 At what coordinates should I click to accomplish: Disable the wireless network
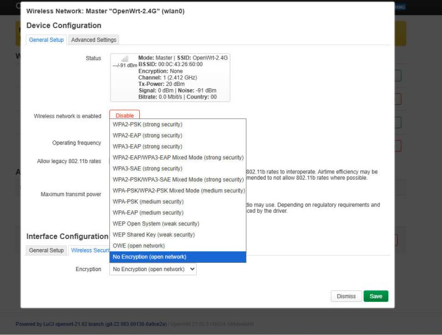pos(124,115)
